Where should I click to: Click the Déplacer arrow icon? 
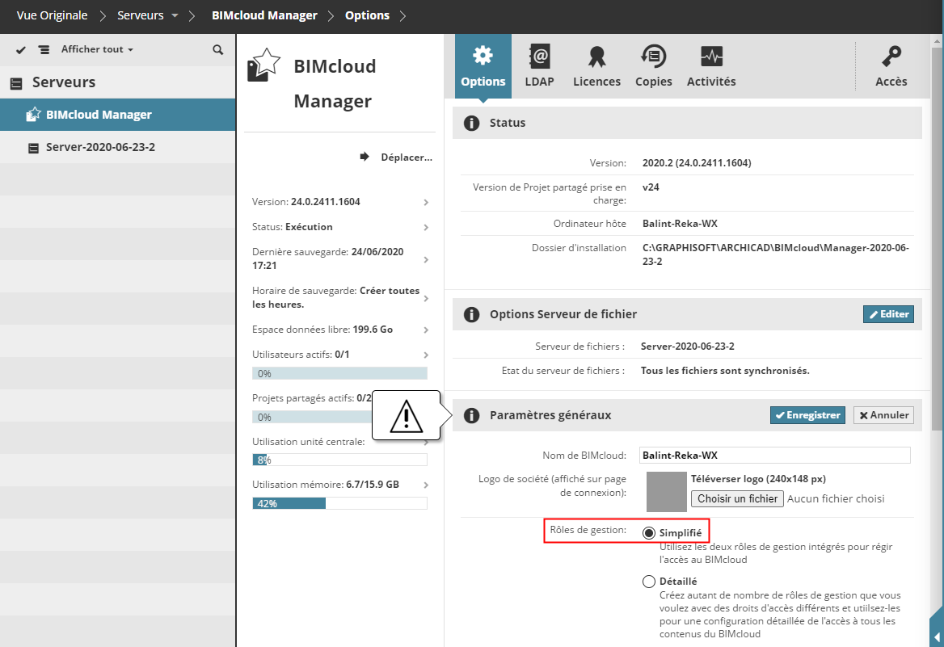(365, 157)
